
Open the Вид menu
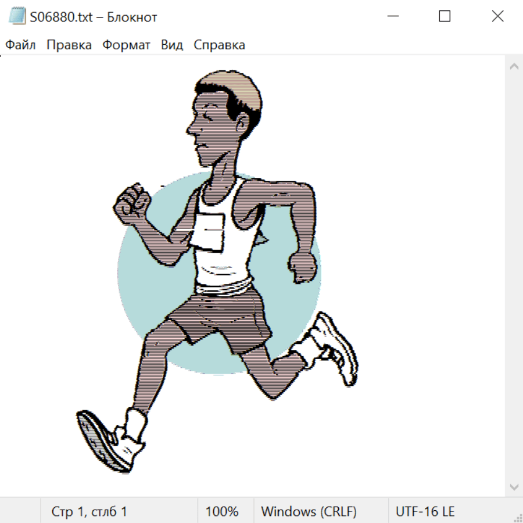(171, 45)
